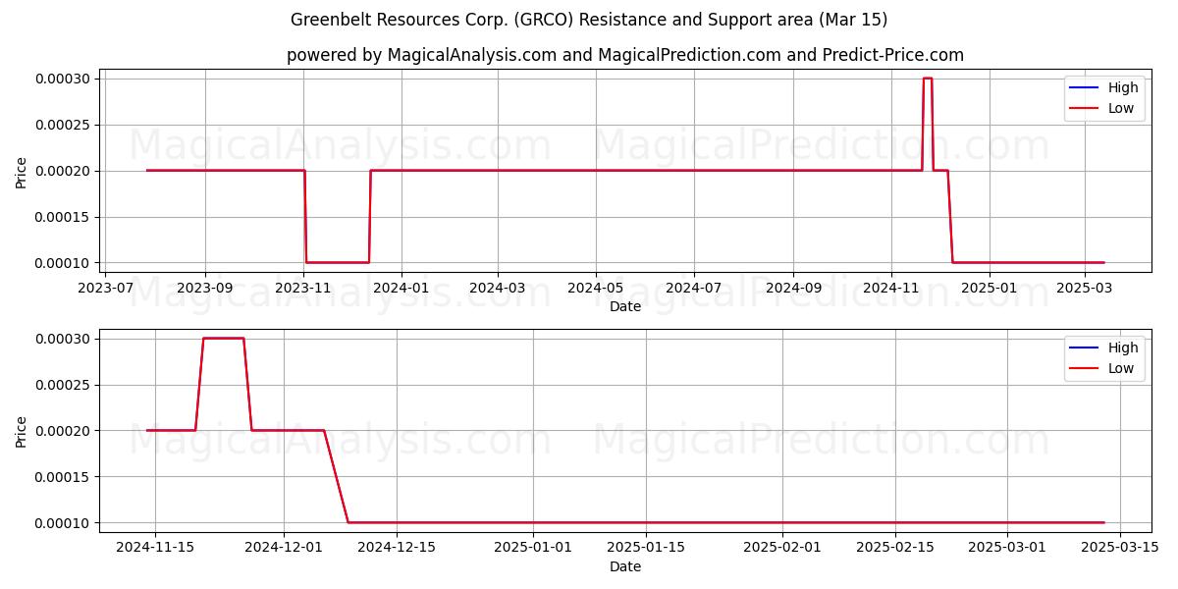
Task: Click the 2025-02-01 date tick label
Action: [x=782, y=549]
